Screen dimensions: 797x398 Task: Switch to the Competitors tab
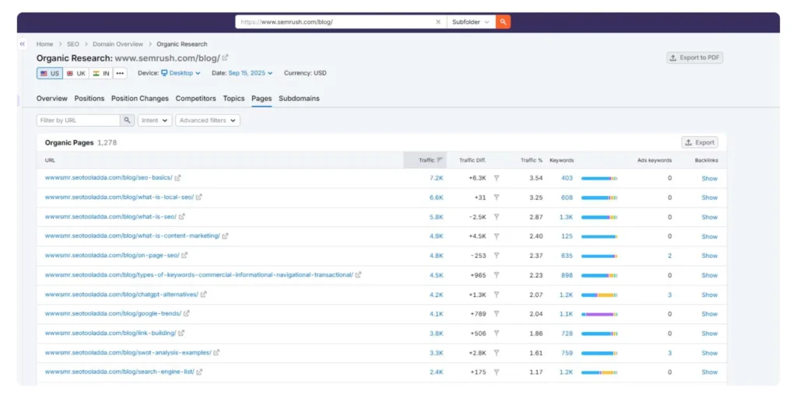195,99
